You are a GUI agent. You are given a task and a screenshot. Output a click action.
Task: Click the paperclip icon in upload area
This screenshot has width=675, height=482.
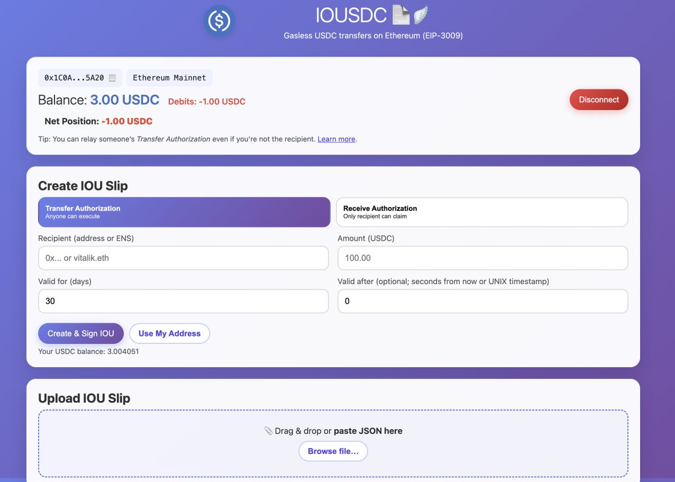click(x=268, y=431)
